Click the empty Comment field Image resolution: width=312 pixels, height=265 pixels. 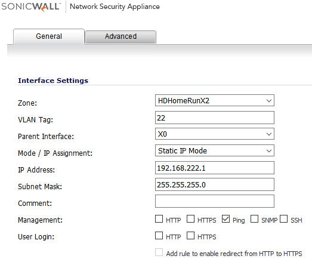click(215, 201)
